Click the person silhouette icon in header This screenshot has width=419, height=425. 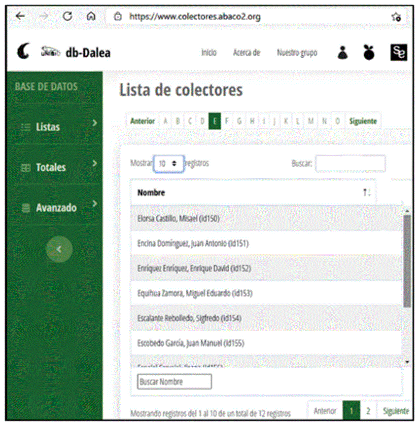[343, 53]
